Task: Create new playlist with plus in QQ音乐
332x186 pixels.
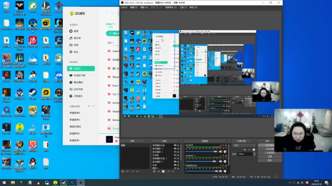Action: [x=89, y=106]
